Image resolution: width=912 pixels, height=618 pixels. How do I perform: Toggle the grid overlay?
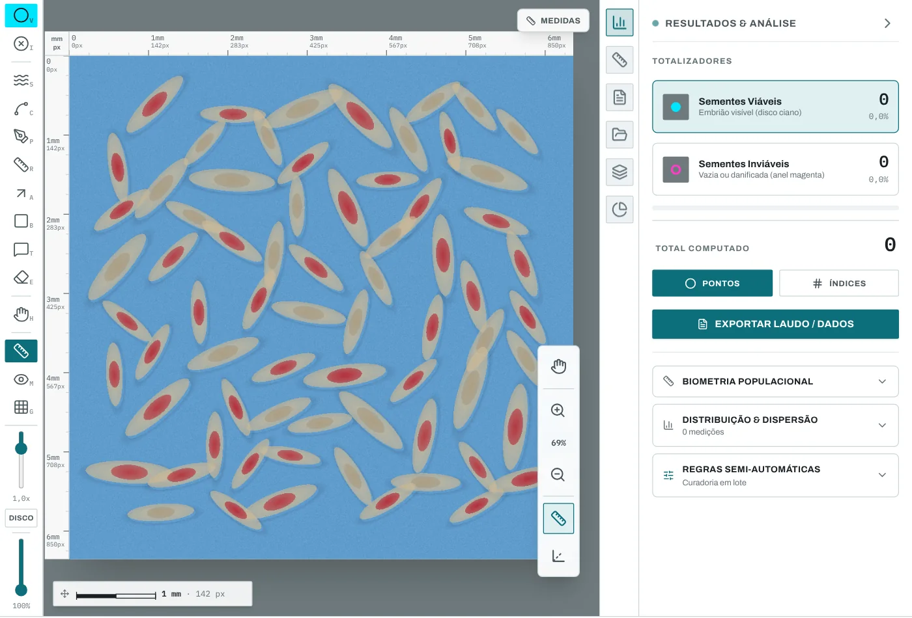pos(21,407)
